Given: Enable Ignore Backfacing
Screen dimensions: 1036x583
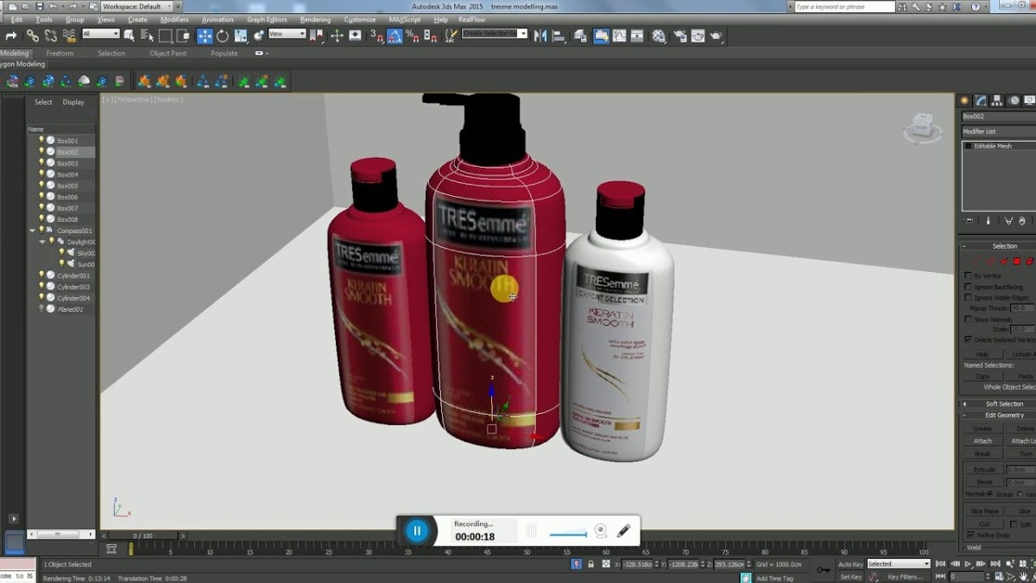Looking at the screenshot, I should (969, 287).
